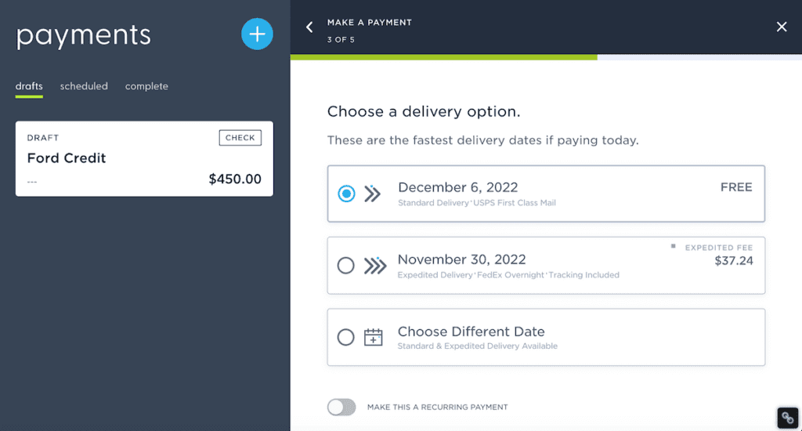Click the CHECK badge on the draft
This screenshot has height=431, width=802.
240,138
